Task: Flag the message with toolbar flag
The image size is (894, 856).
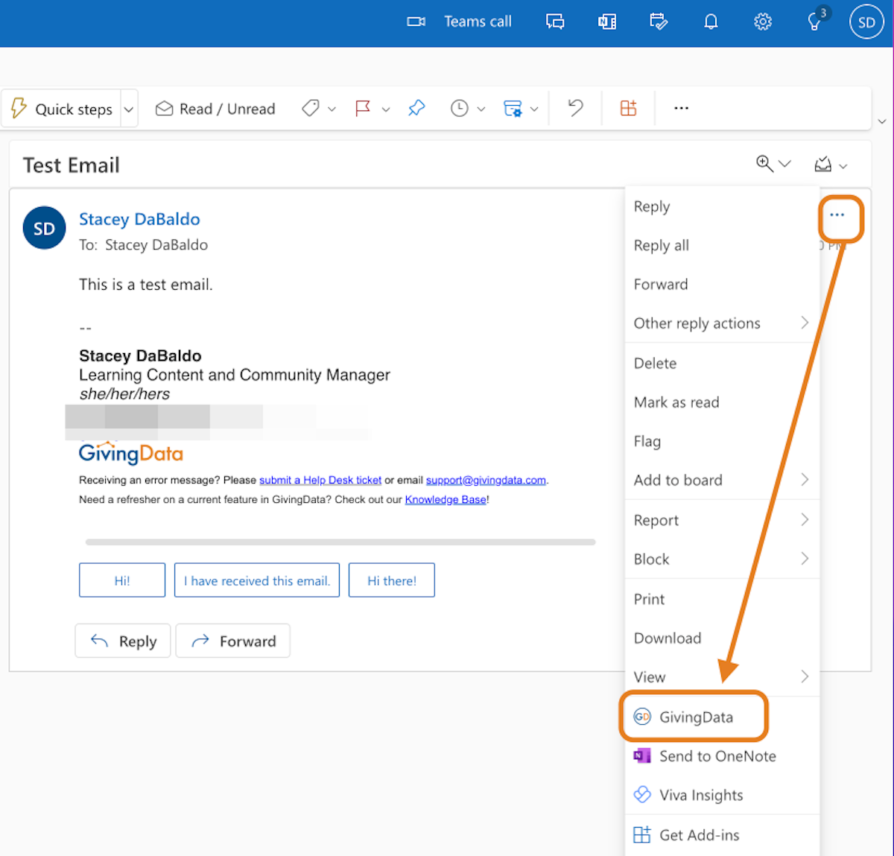Action: tap(363, 109)
